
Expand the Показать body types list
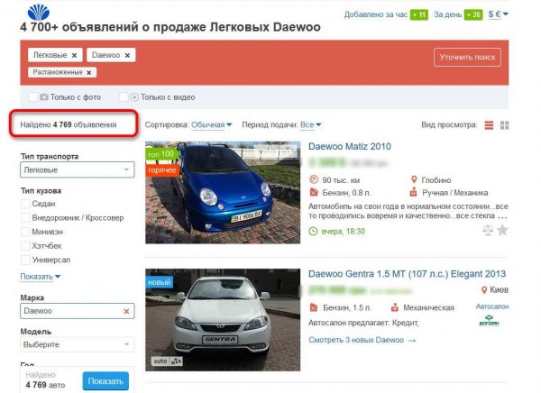click(x=41, y=277)
